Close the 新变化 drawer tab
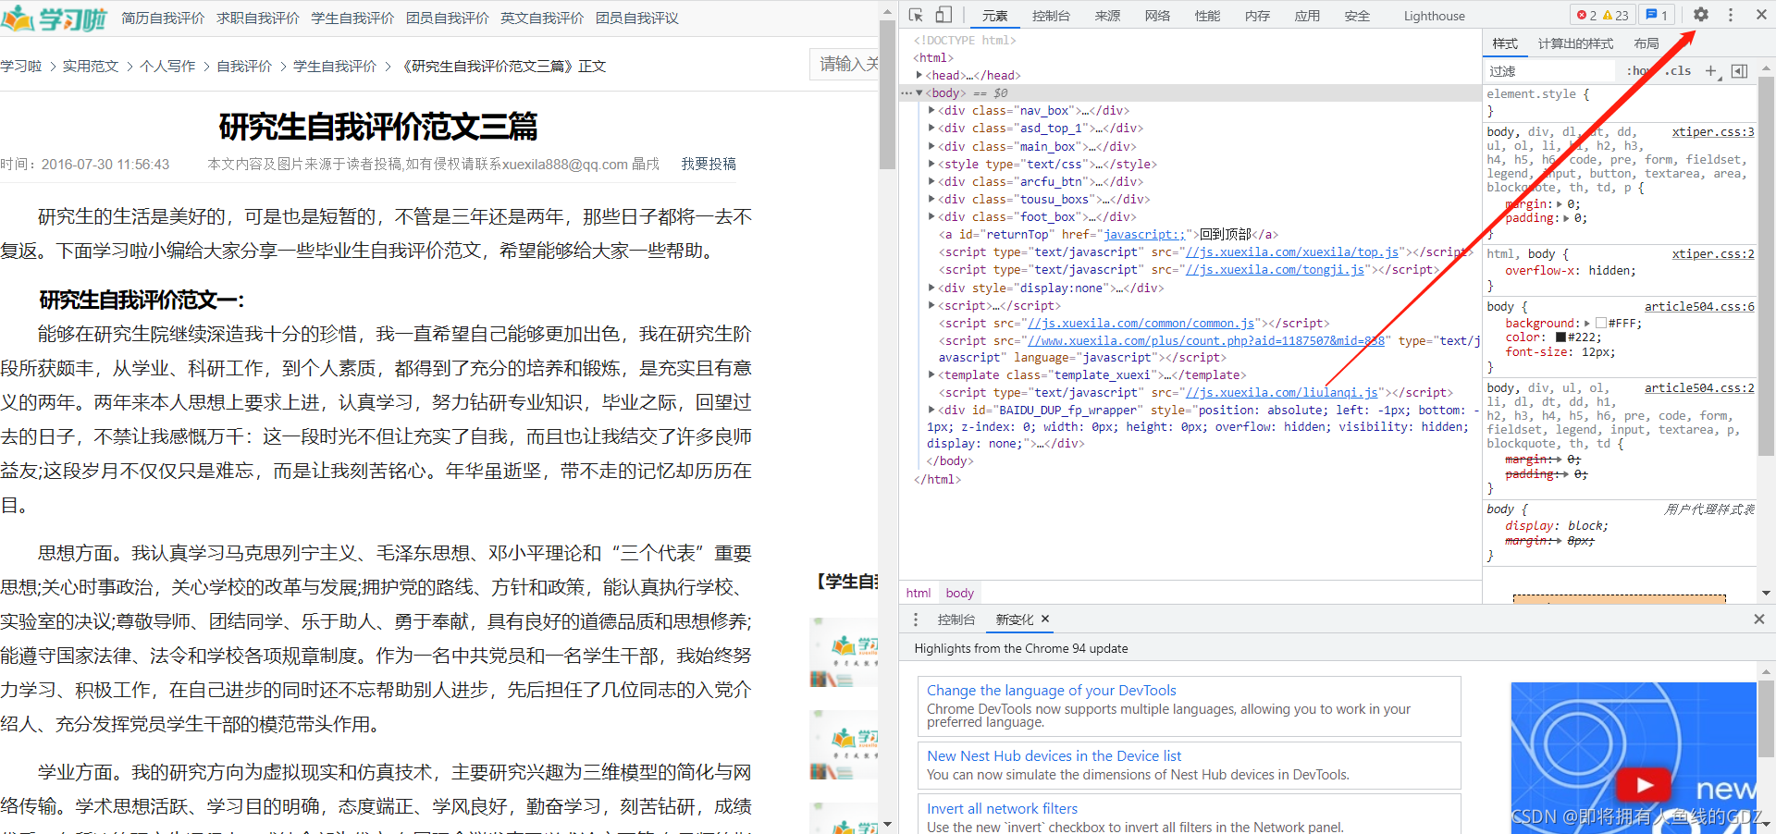1776x834 pixels. pyautogui.click(x=1045, y=619)
